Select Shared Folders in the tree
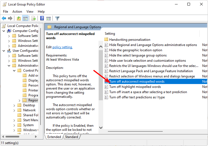The image size is (208, 146). (31, 115)
